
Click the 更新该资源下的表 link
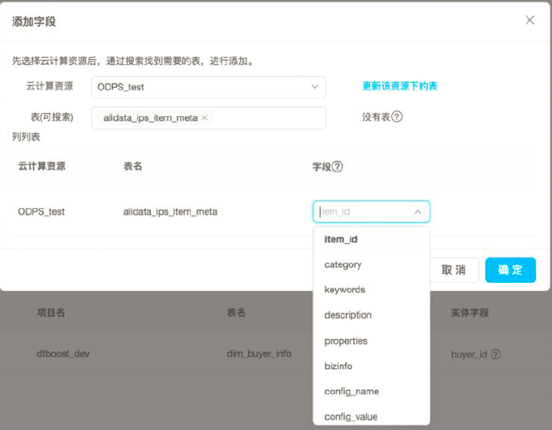[x=399, y=86]
